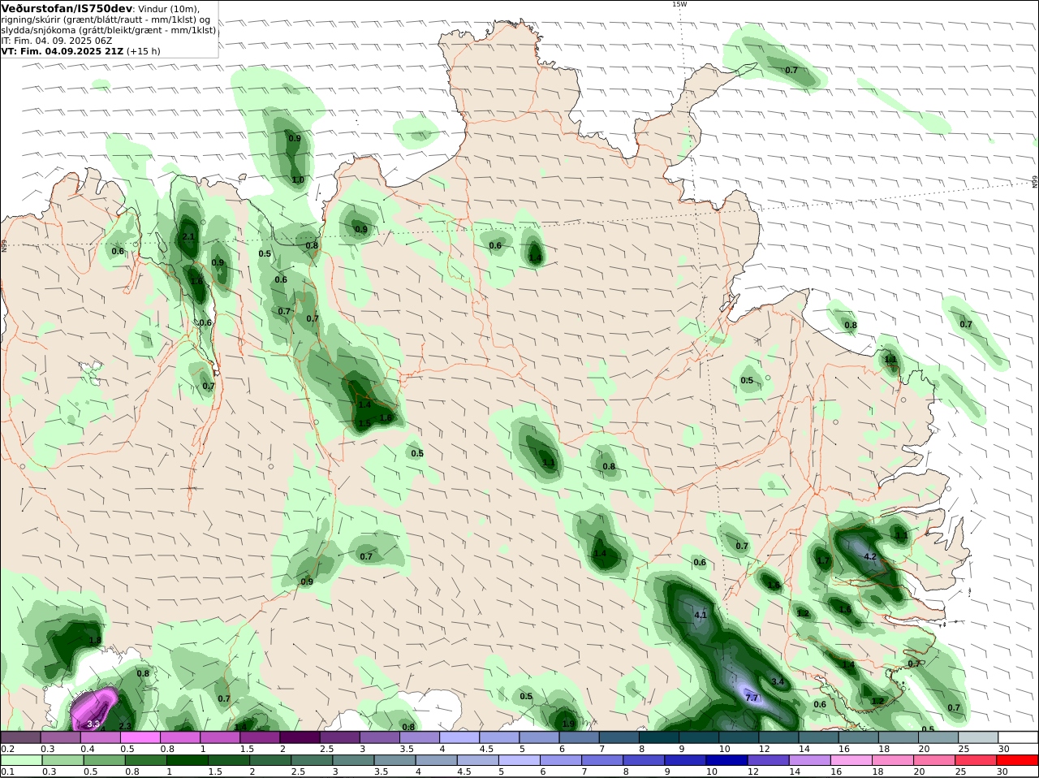Click the 3.4 precipitation value on the map
The image size is (1039, 778).
click(778, 682)
